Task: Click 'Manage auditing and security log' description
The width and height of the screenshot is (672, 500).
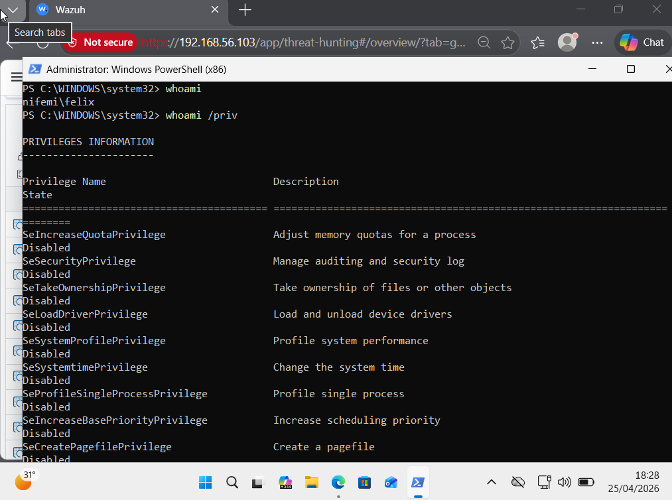Action: pyautogui.click(x=369, y=261)
